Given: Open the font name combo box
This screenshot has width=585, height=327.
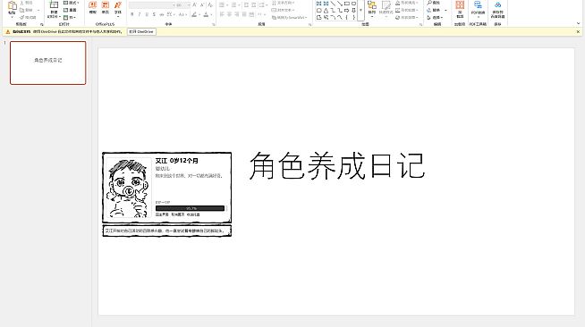Looking at the screenshot, I should pyautogui.click(x=152, y=4).
